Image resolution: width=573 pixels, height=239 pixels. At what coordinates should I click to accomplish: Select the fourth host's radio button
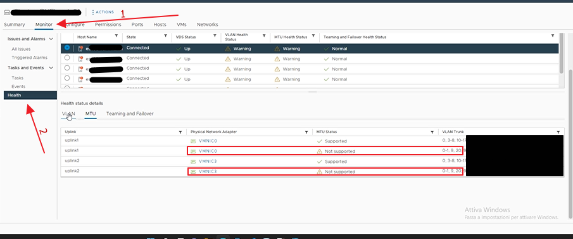pyautogui.click(x=67, y=78)
